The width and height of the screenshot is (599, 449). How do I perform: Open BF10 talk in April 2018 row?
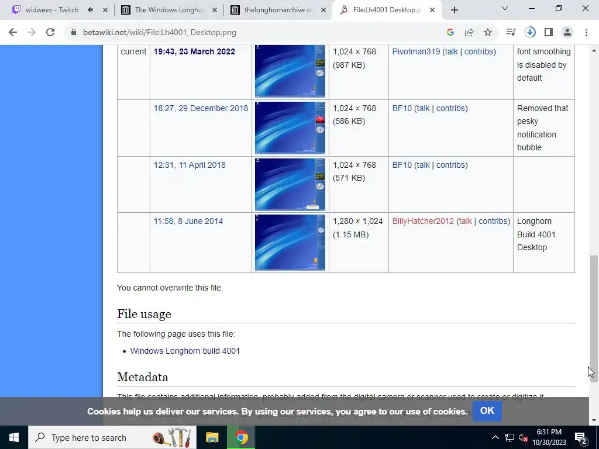tap(423, 165)
